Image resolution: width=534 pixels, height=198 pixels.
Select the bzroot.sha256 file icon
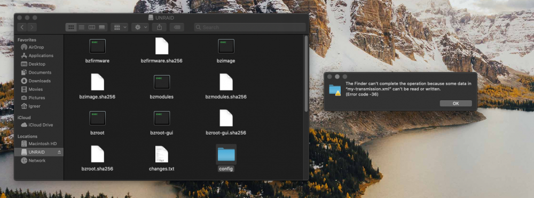pyautogui.click(x=97, y=154)
